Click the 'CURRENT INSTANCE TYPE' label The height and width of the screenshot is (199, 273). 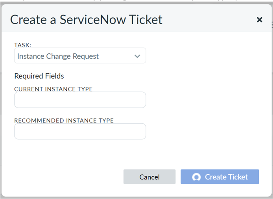53,89
